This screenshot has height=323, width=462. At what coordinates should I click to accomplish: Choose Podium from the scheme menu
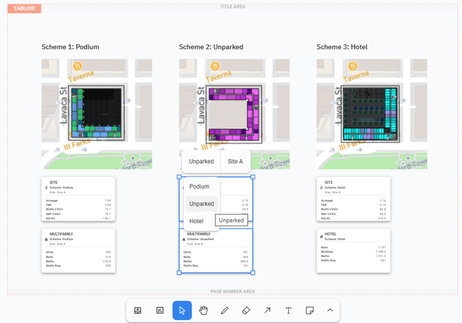[x=199, y=187]
